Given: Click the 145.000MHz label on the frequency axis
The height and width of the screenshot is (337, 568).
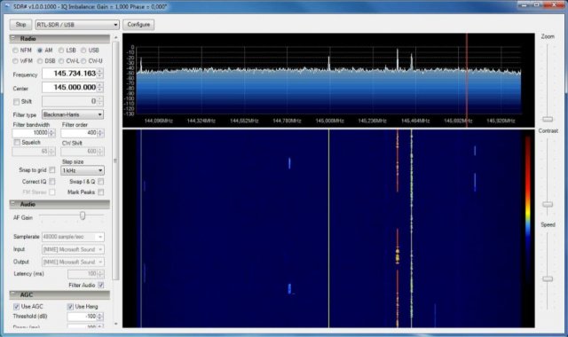Looking at the screenshot, I should pyautogui.click(x=329, y=121).
